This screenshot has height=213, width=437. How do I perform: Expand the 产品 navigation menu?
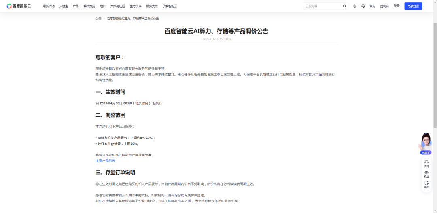(76, 6)
